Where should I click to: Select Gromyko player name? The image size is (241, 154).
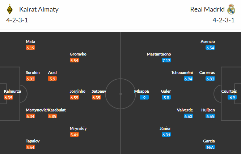pyautogui.click(x=78, y=54)
